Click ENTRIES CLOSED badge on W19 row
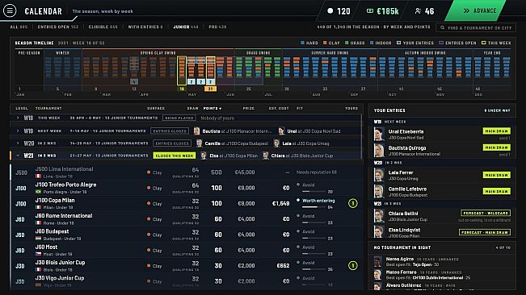The image size is (526, 295). coord(170,131)
